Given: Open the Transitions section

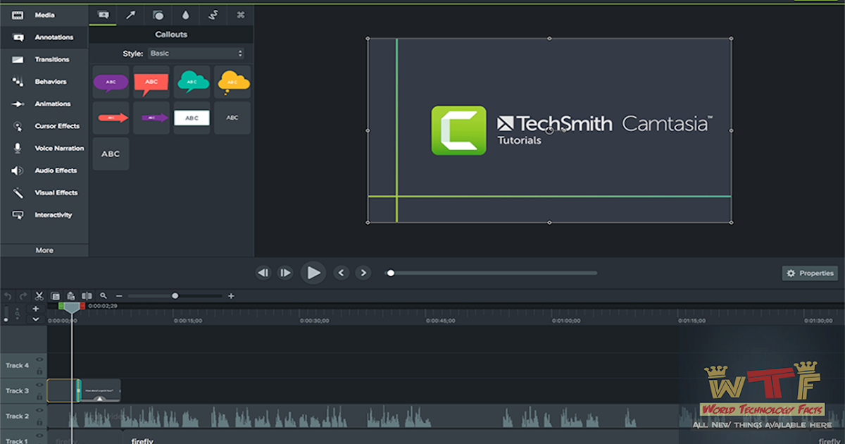Looking at the screenshot, I should (44, 59).
